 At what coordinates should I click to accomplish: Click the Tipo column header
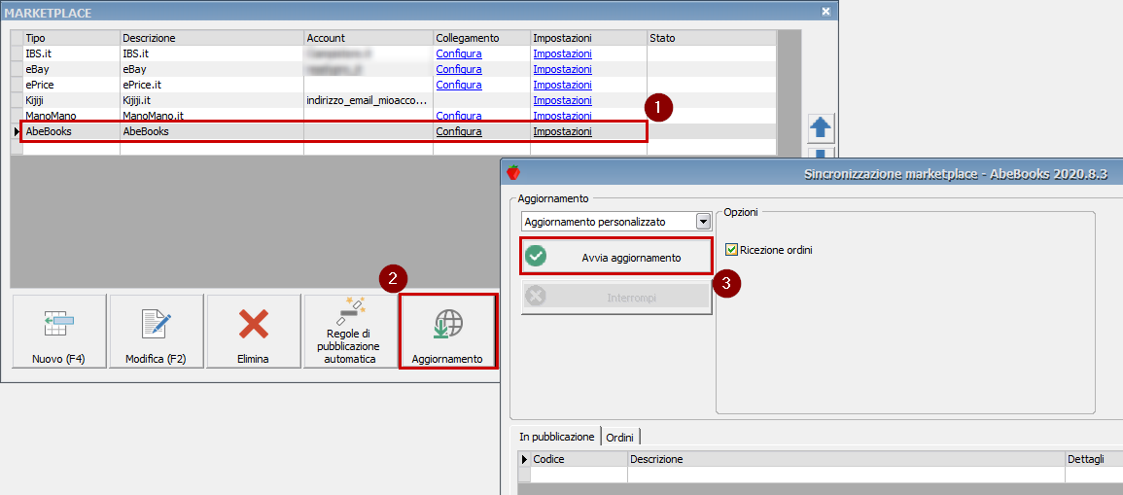point(72,38)
